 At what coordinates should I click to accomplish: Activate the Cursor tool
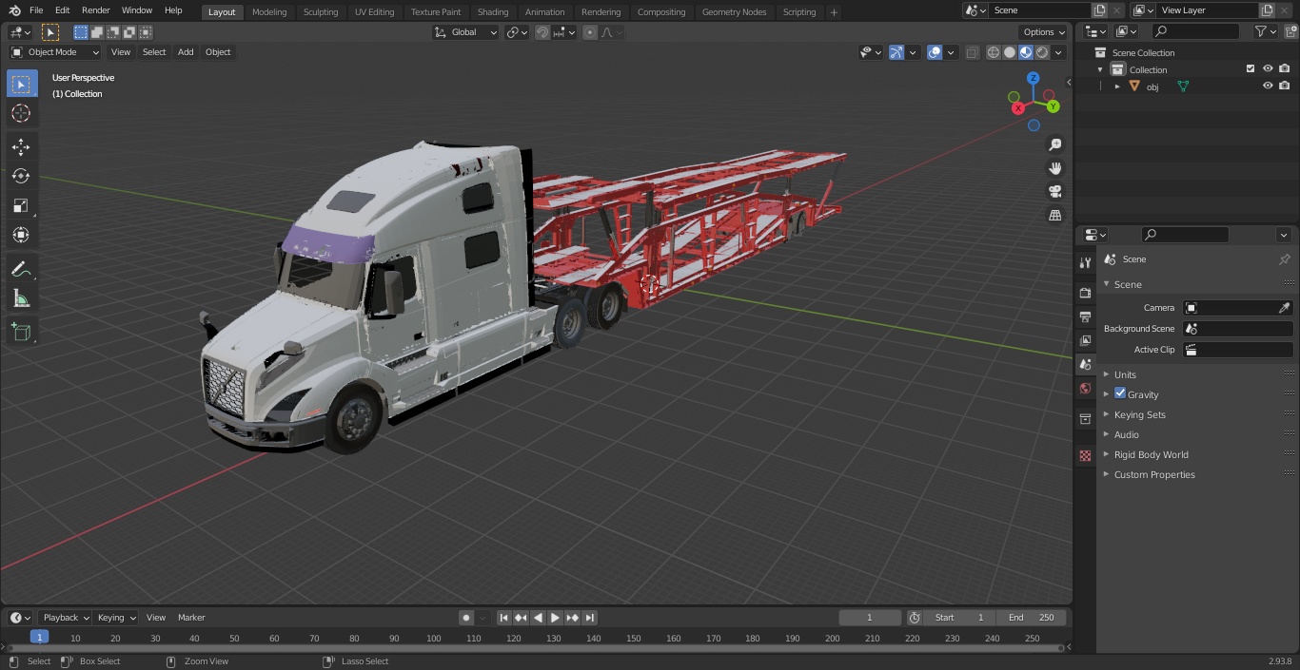(21, 113)
